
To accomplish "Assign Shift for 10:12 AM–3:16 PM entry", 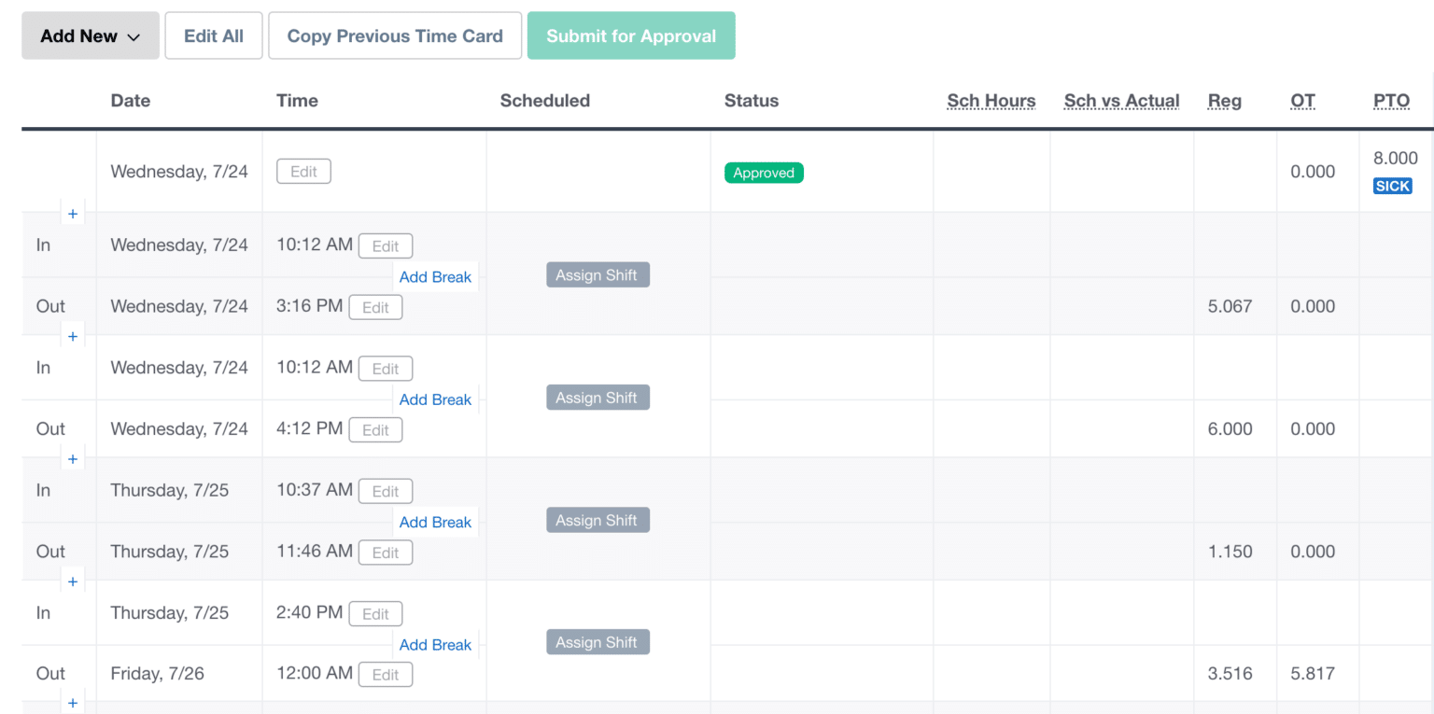I will coord(597,275).
